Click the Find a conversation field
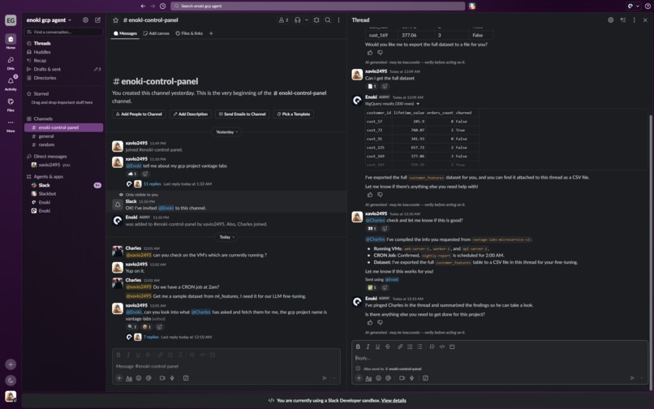 (64, 32)
